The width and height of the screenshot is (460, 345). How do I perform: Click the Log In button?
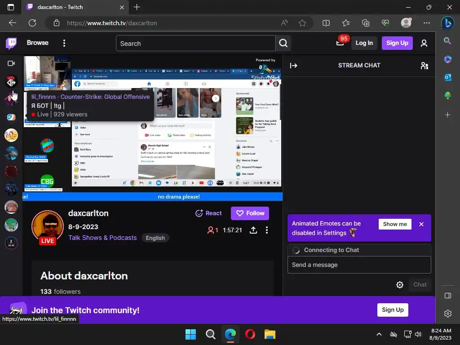364,43
